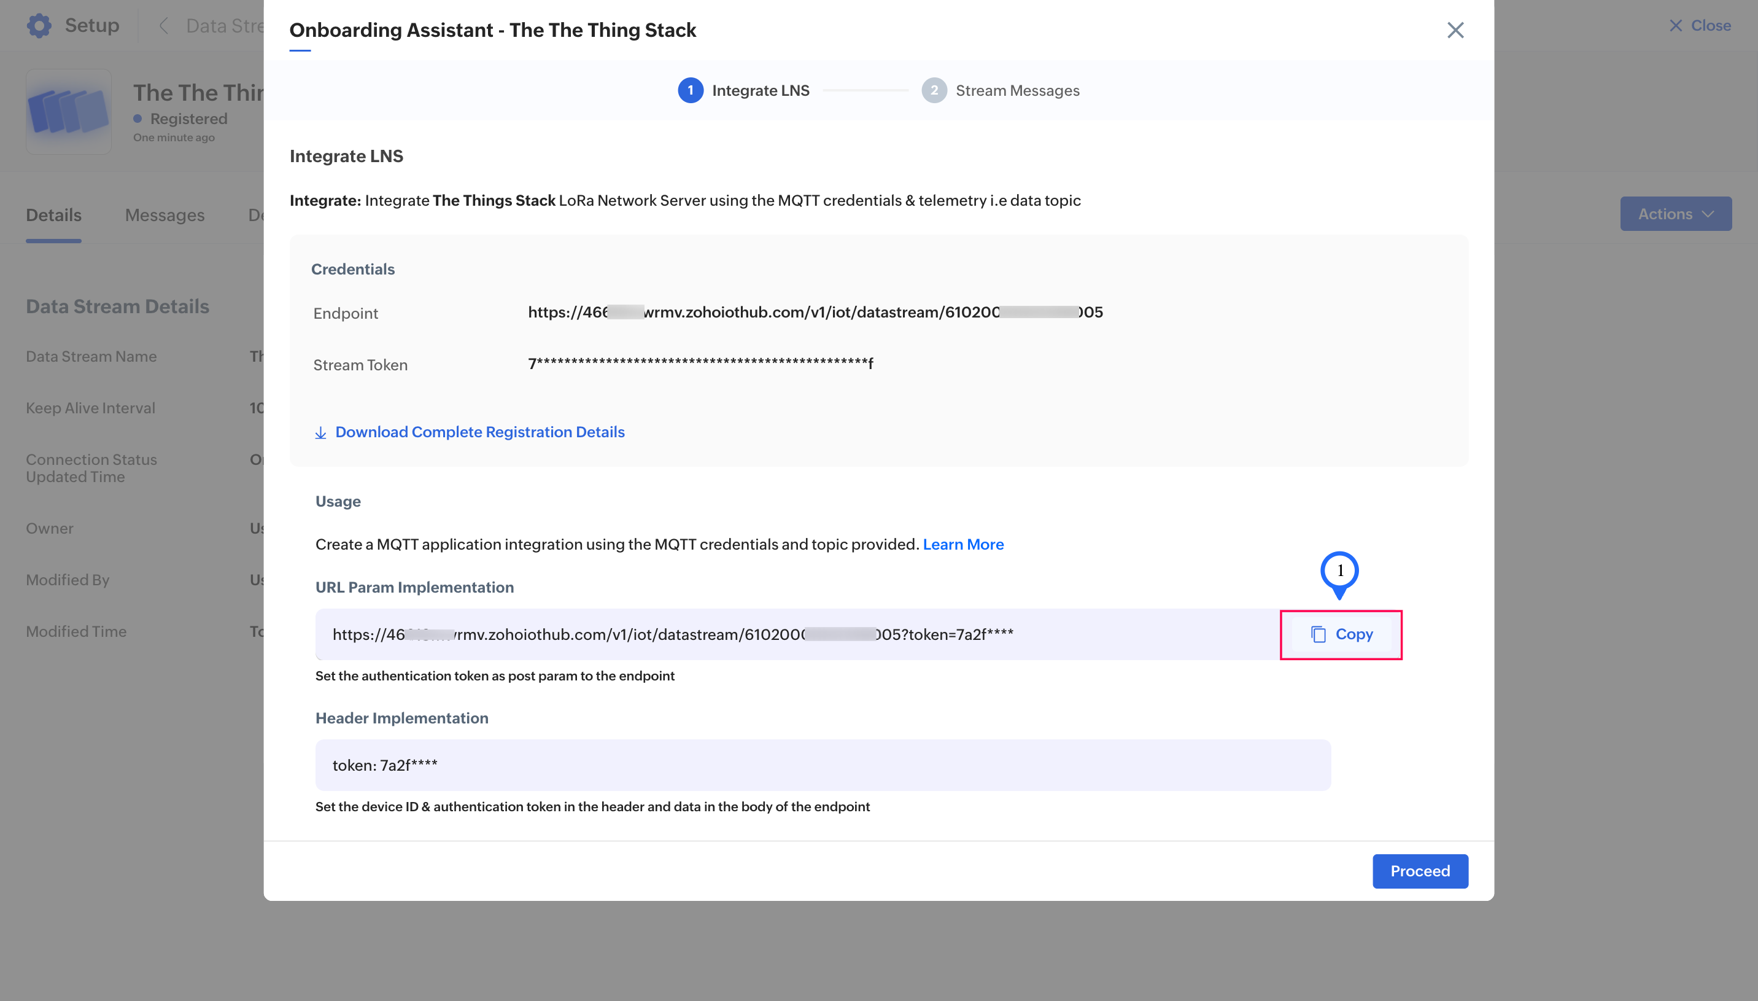Click step 1 circle Integrate LNS
Viewport: 1758px width, 1001px height.
coord(690,91)
